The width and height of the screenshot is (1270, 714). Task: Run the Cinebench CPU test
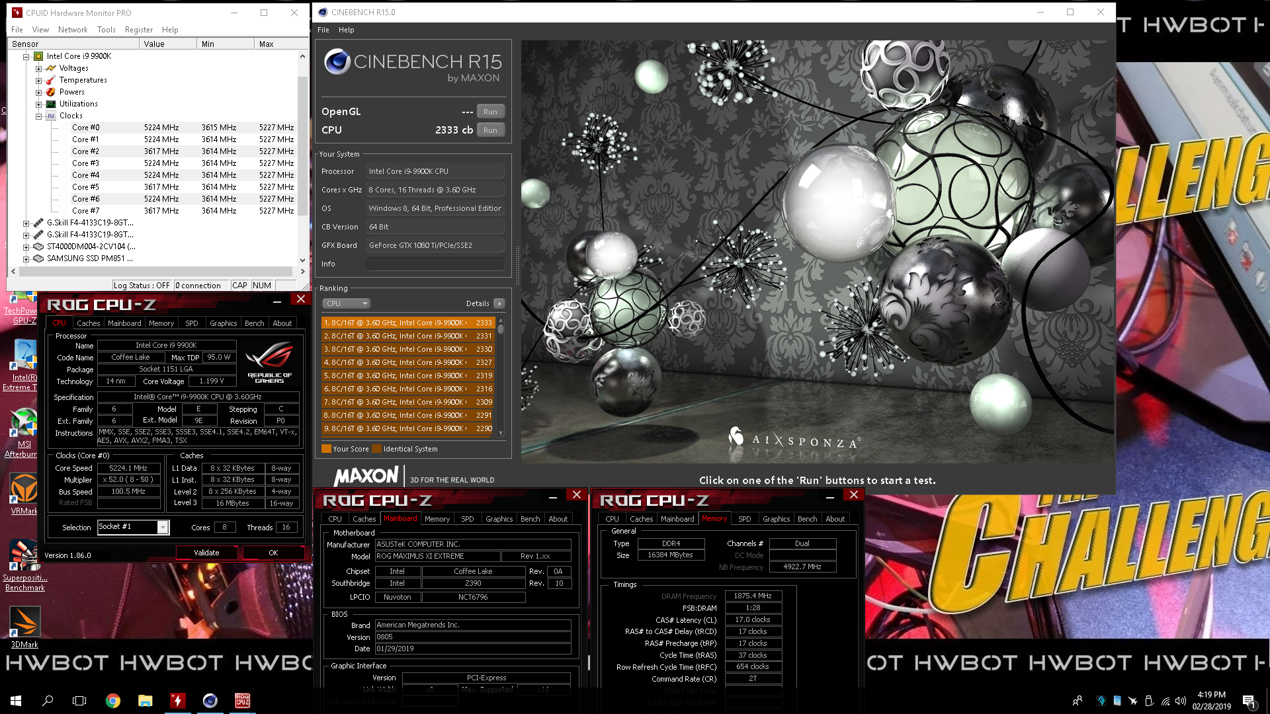click(x=490, y=130)
